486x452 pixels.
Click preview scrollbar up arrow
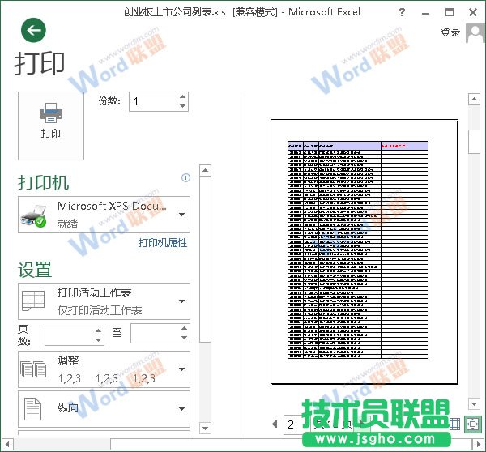pos(474,99)
